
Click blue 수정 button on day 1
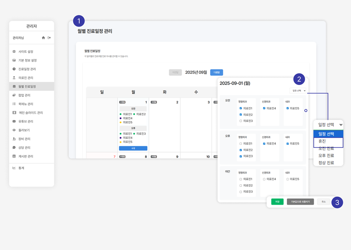[133, 148]
